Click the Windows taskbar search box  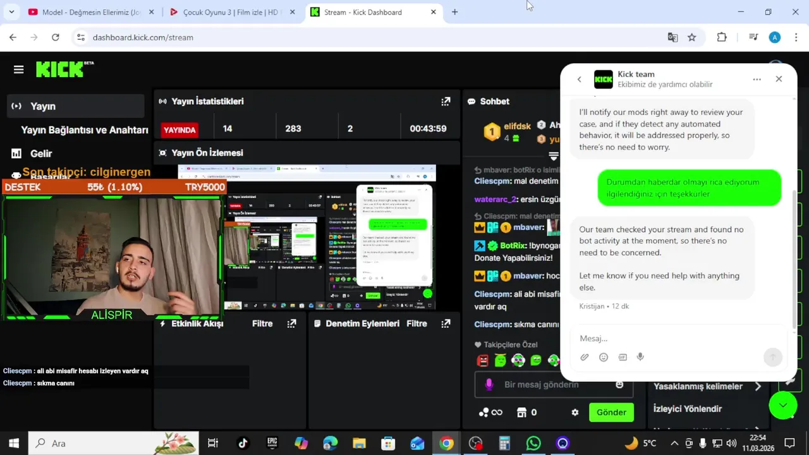(x=114, y=443)
